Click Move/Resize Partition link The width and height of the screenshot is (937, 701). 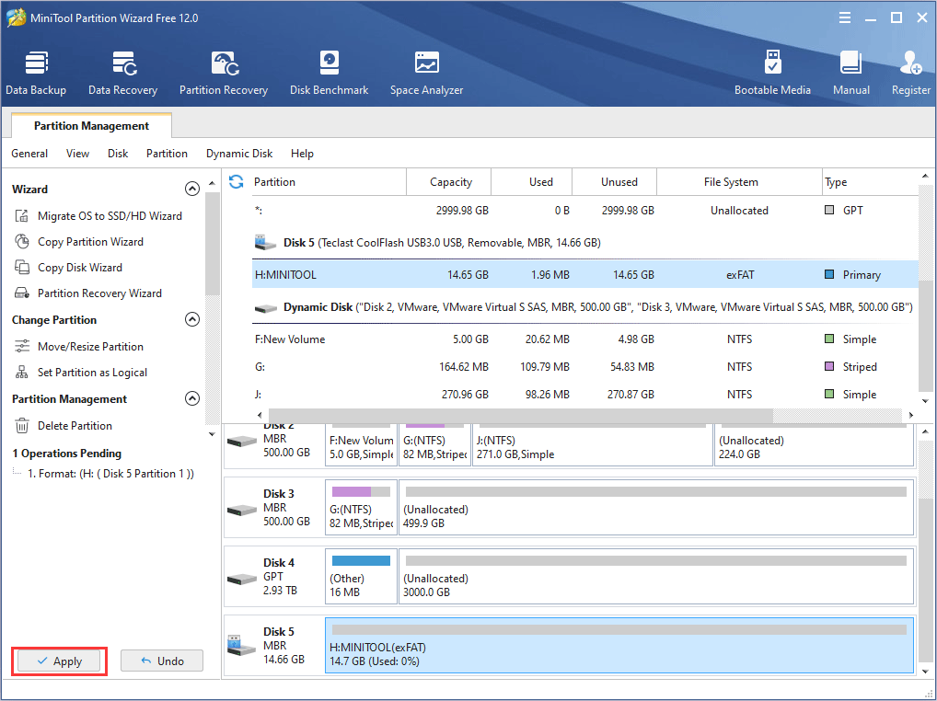(x=90, y=346)
